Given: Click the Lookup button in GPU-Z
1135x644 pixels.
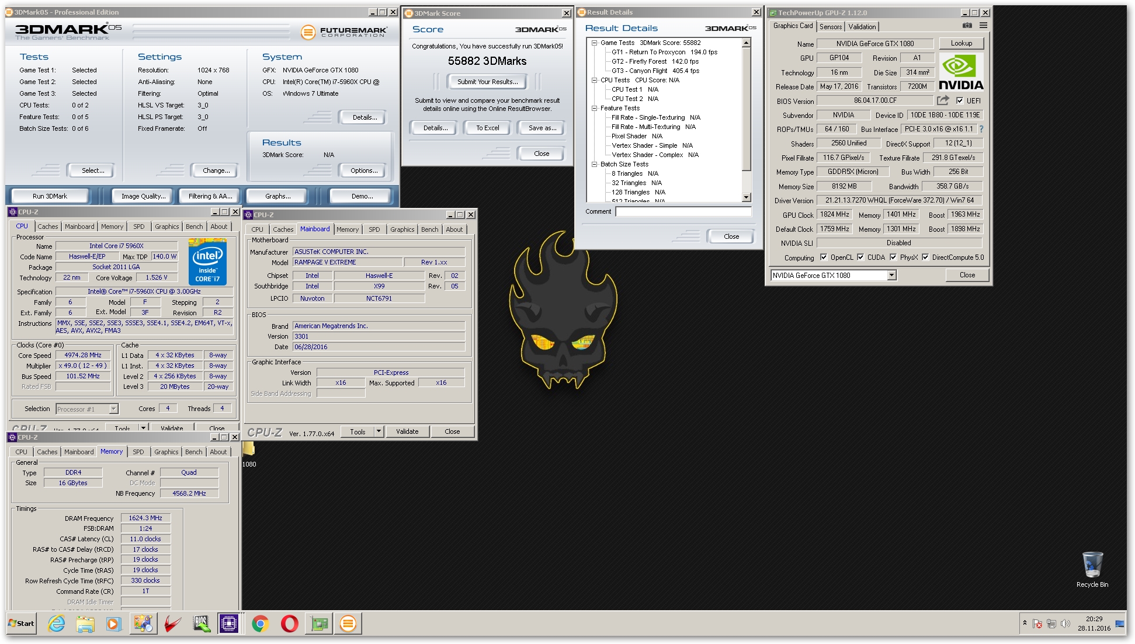Looking at the screenshot, I should click(x=962, y=43).
